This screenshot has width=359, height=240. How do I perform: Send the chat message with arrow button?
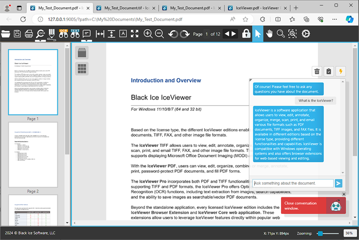338,183
